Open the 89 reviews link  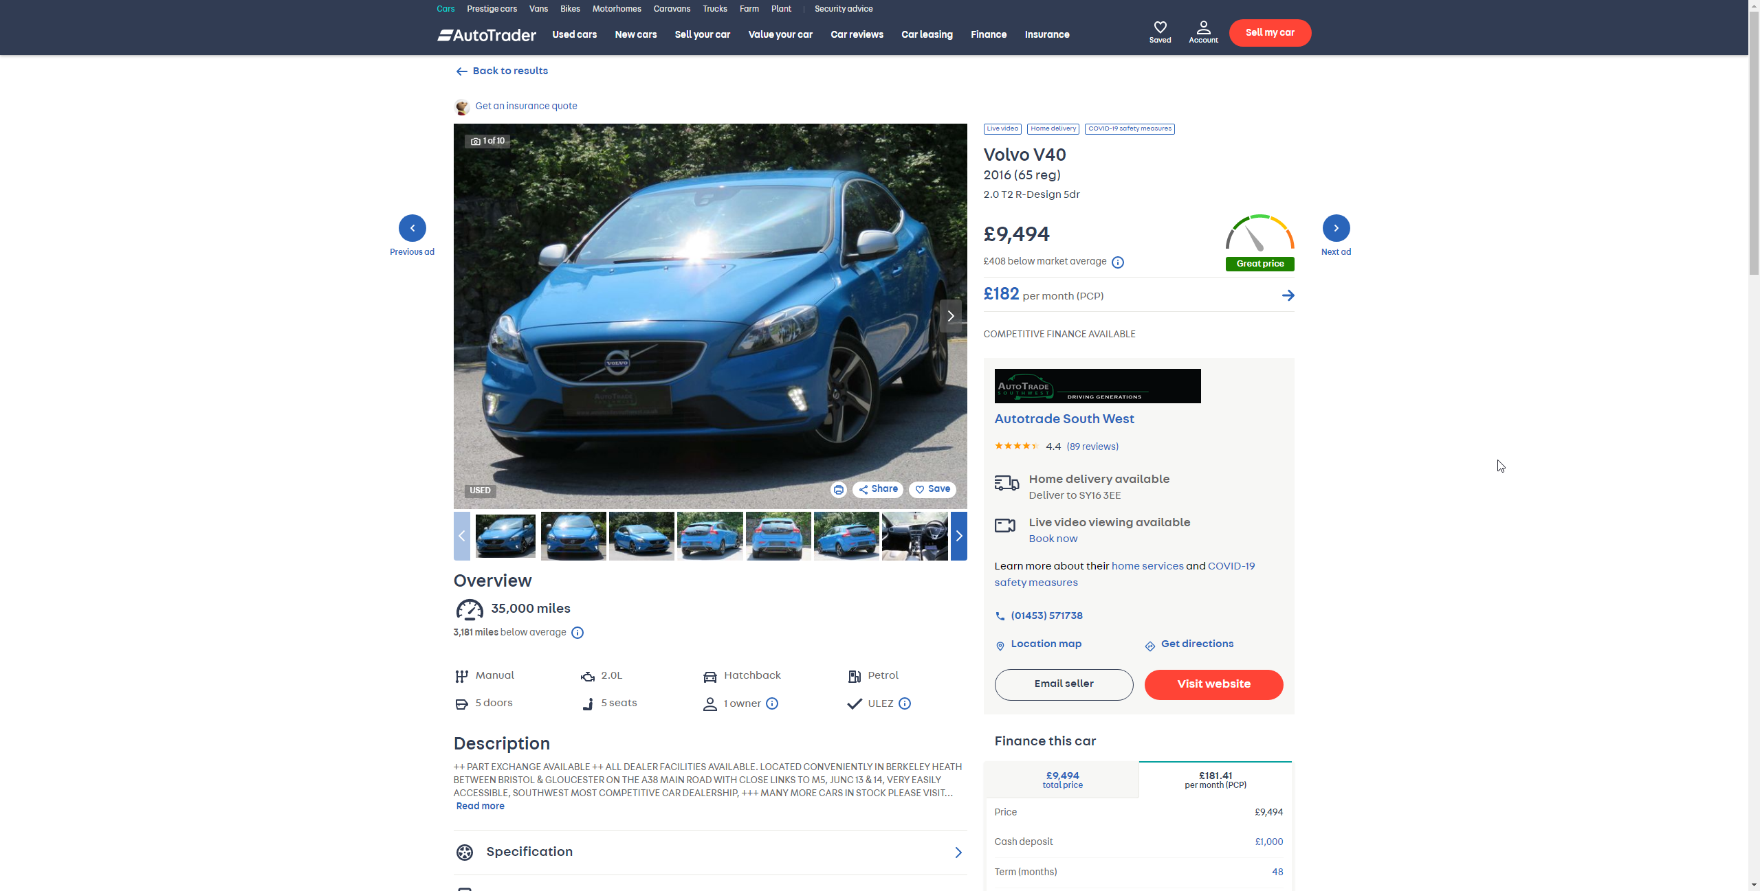coord(1092,447)
